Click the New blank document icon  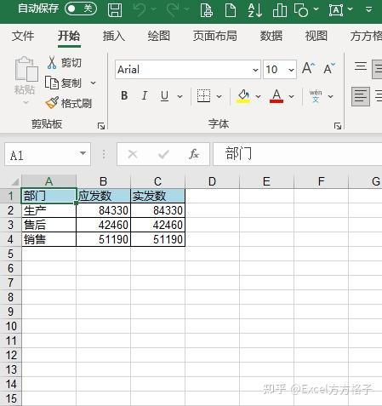[x=231, y=10]
